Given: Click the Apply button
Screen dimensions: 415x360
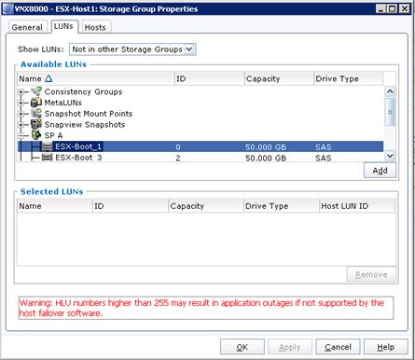Looking at the screenshot, I should 290,347.
